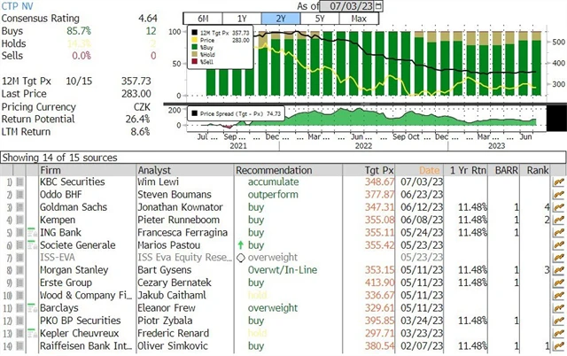Sort the table by the BARR column
The image size is (567, 356).
pos(506,170)
